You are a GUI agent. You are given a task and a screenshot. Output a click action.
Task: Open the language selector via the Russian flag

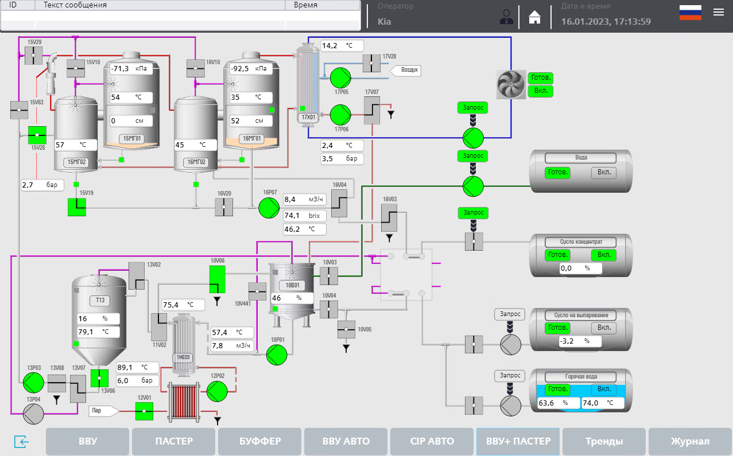pos(690,12)
